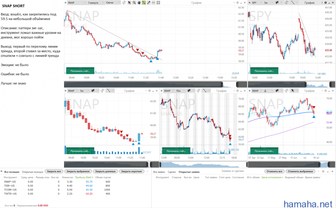Toggle link indicator dot of SNAP 1-minute chart

[x=65, y=2]
